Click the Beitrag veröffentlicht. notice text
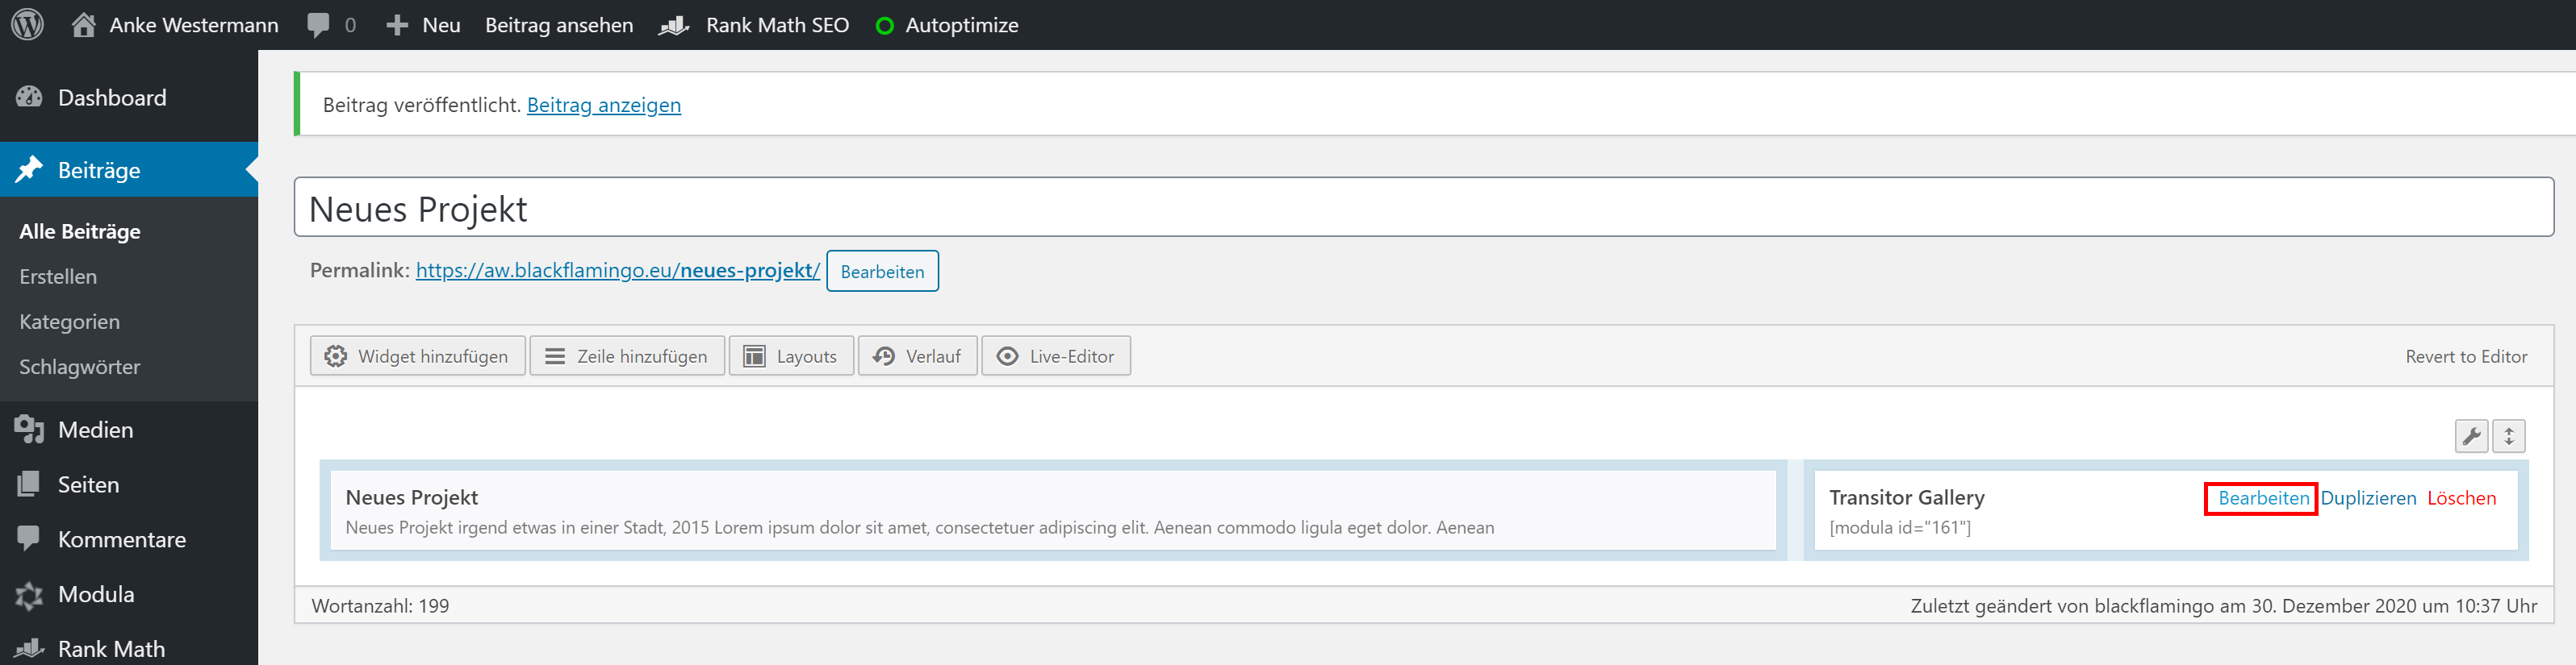Viewport: 2576px width, 665px height. pyautogui.click(x=421, y=105)
